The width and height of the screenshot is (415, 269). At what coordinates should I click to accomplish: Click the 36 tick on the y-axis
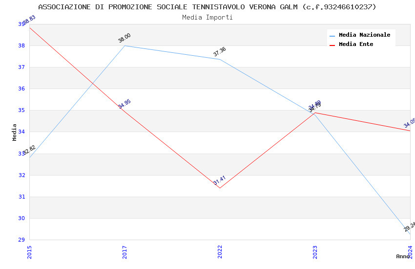coord(21,89)
